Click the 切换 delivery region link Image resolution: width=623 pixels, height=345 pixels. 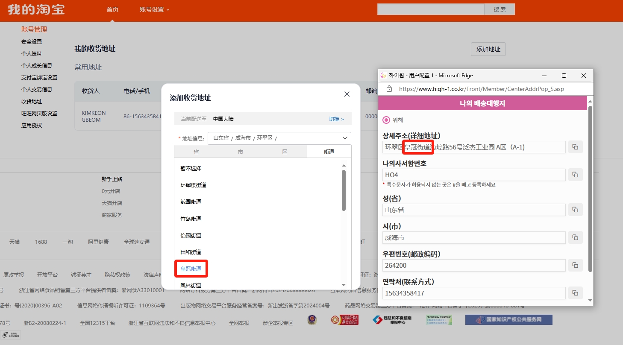[x=336, y=119]
